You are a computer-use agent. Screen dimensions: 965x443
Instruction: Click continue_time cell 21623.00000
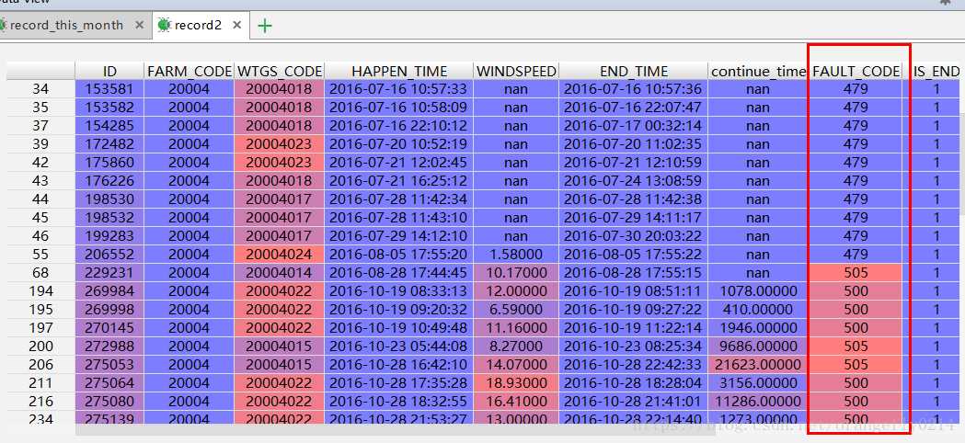pos(758,364)
